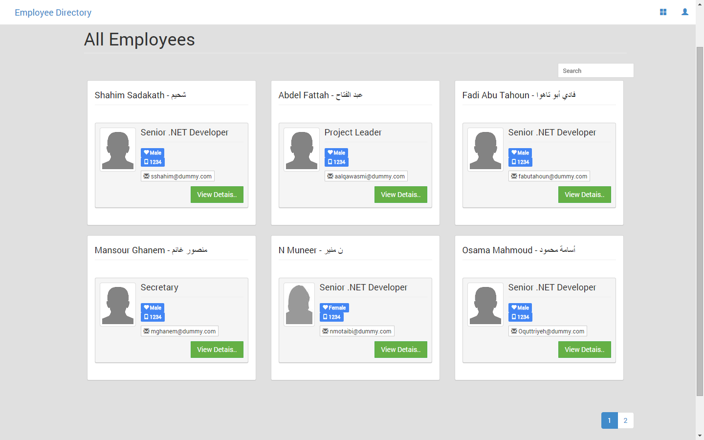Click the apps grid icon in header
Screen dimensions: 704x440
coord(663,12)
